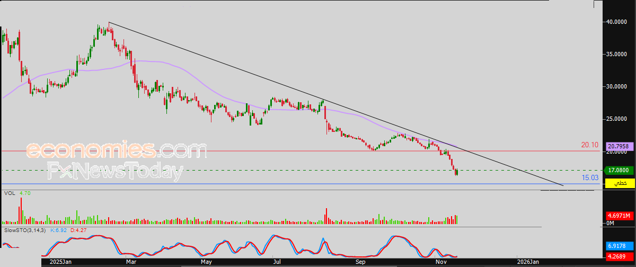Select the 15.03 support level label
Screen dimensions: 636x267
coord(590,178)
